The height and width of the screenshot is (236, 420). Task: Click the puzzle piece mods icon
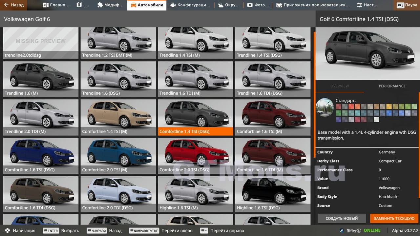pyautogui.click(x=100, y=5)
